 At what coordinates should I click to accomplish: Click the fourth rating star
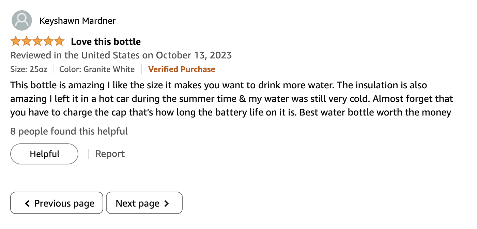coord(48,41)
